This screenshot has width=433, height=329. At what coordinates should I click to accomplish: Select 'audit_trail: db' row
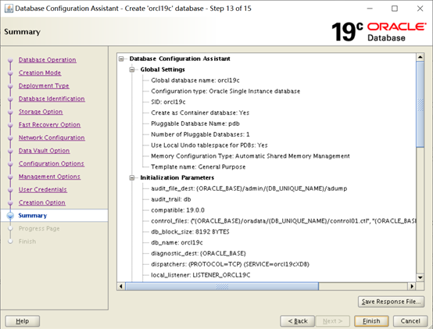coord(171,199)
